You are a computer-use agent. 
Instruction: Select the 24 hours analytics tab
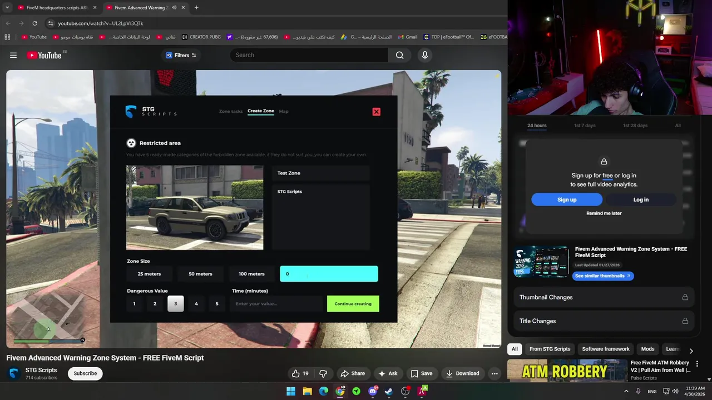(x=537, y=126)
